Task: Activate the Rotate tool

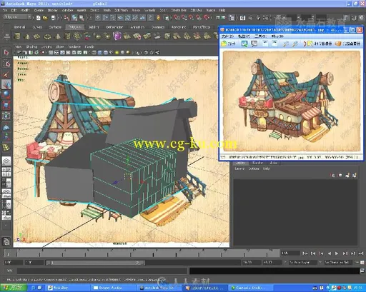Action: [6, 94]
